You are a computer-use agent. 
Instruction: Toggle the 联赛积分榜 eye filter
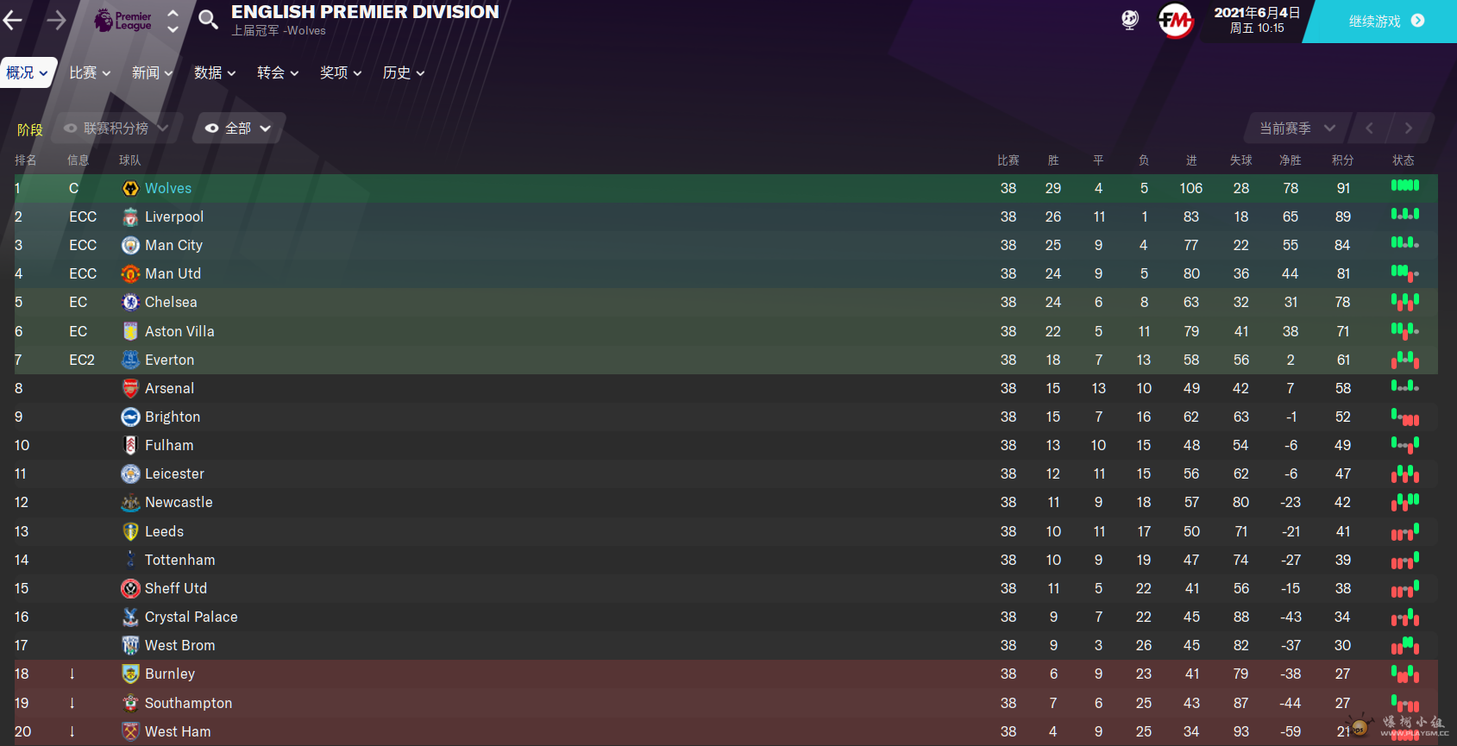pos(117,129)
